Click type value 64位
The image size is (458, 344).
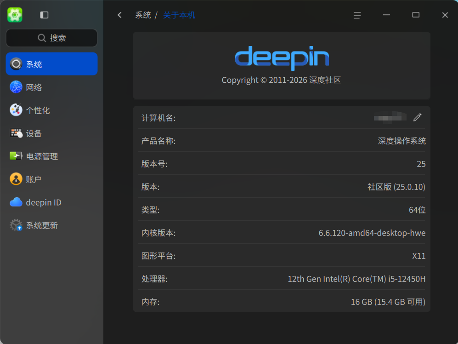(x=417, y=210)
